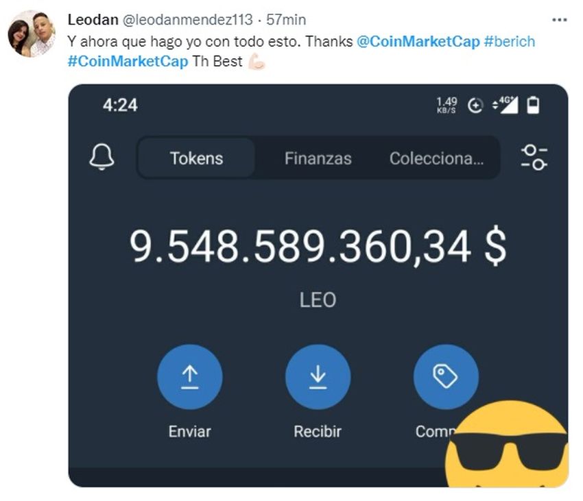Switch to the Finanzas tab

coord(318,158)
